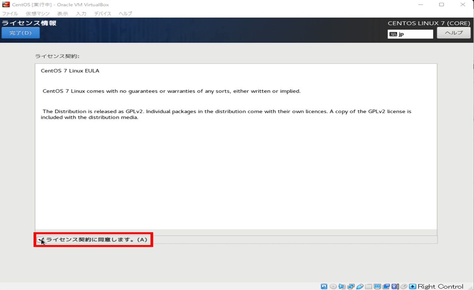474x290 pixels.
Task: Open the USB devices status icon
Action: (x=360, y=286)
